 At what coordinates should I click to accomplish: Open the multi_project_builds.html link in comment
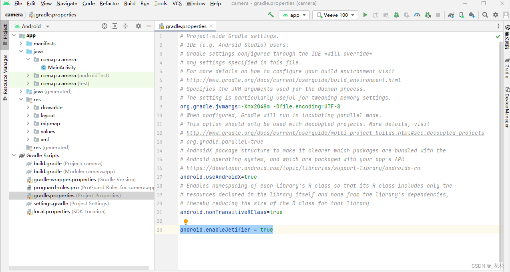[335, 133]
